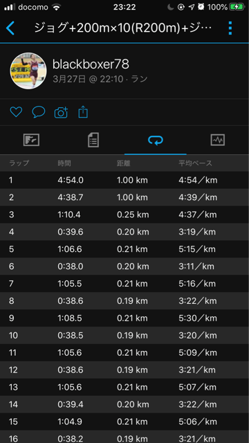Open the blackboxer78 username link
249x443 pixels.
click(91, 64)
